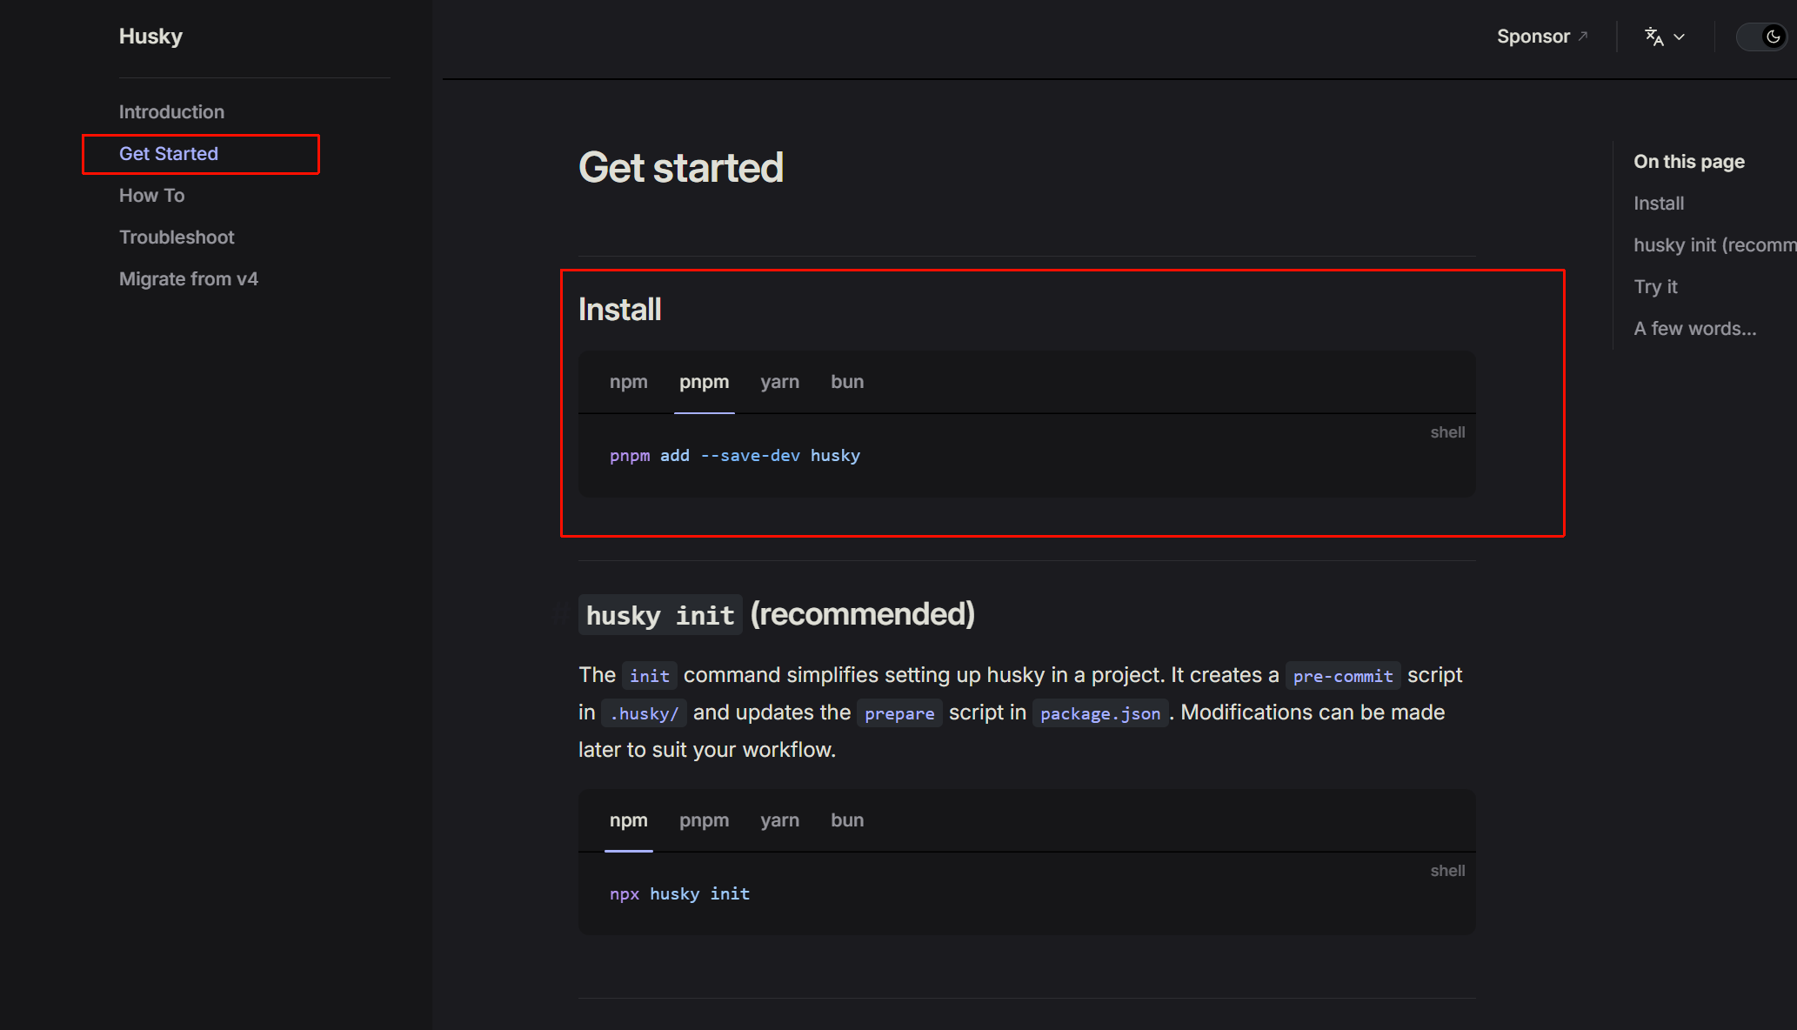Select npm tab in Install section
The image size is (1797, 1030).
pyautogui.click(x=628, y=382)
